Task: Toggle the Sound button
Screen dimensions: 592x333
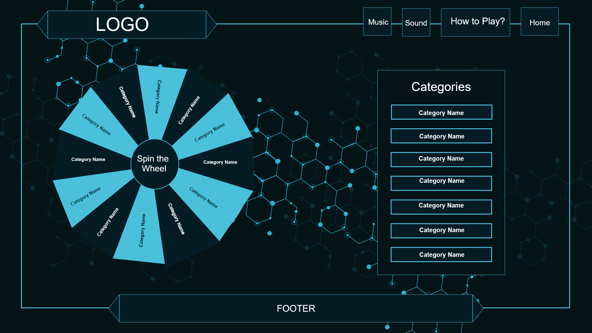Action: [x=416, y=23]
